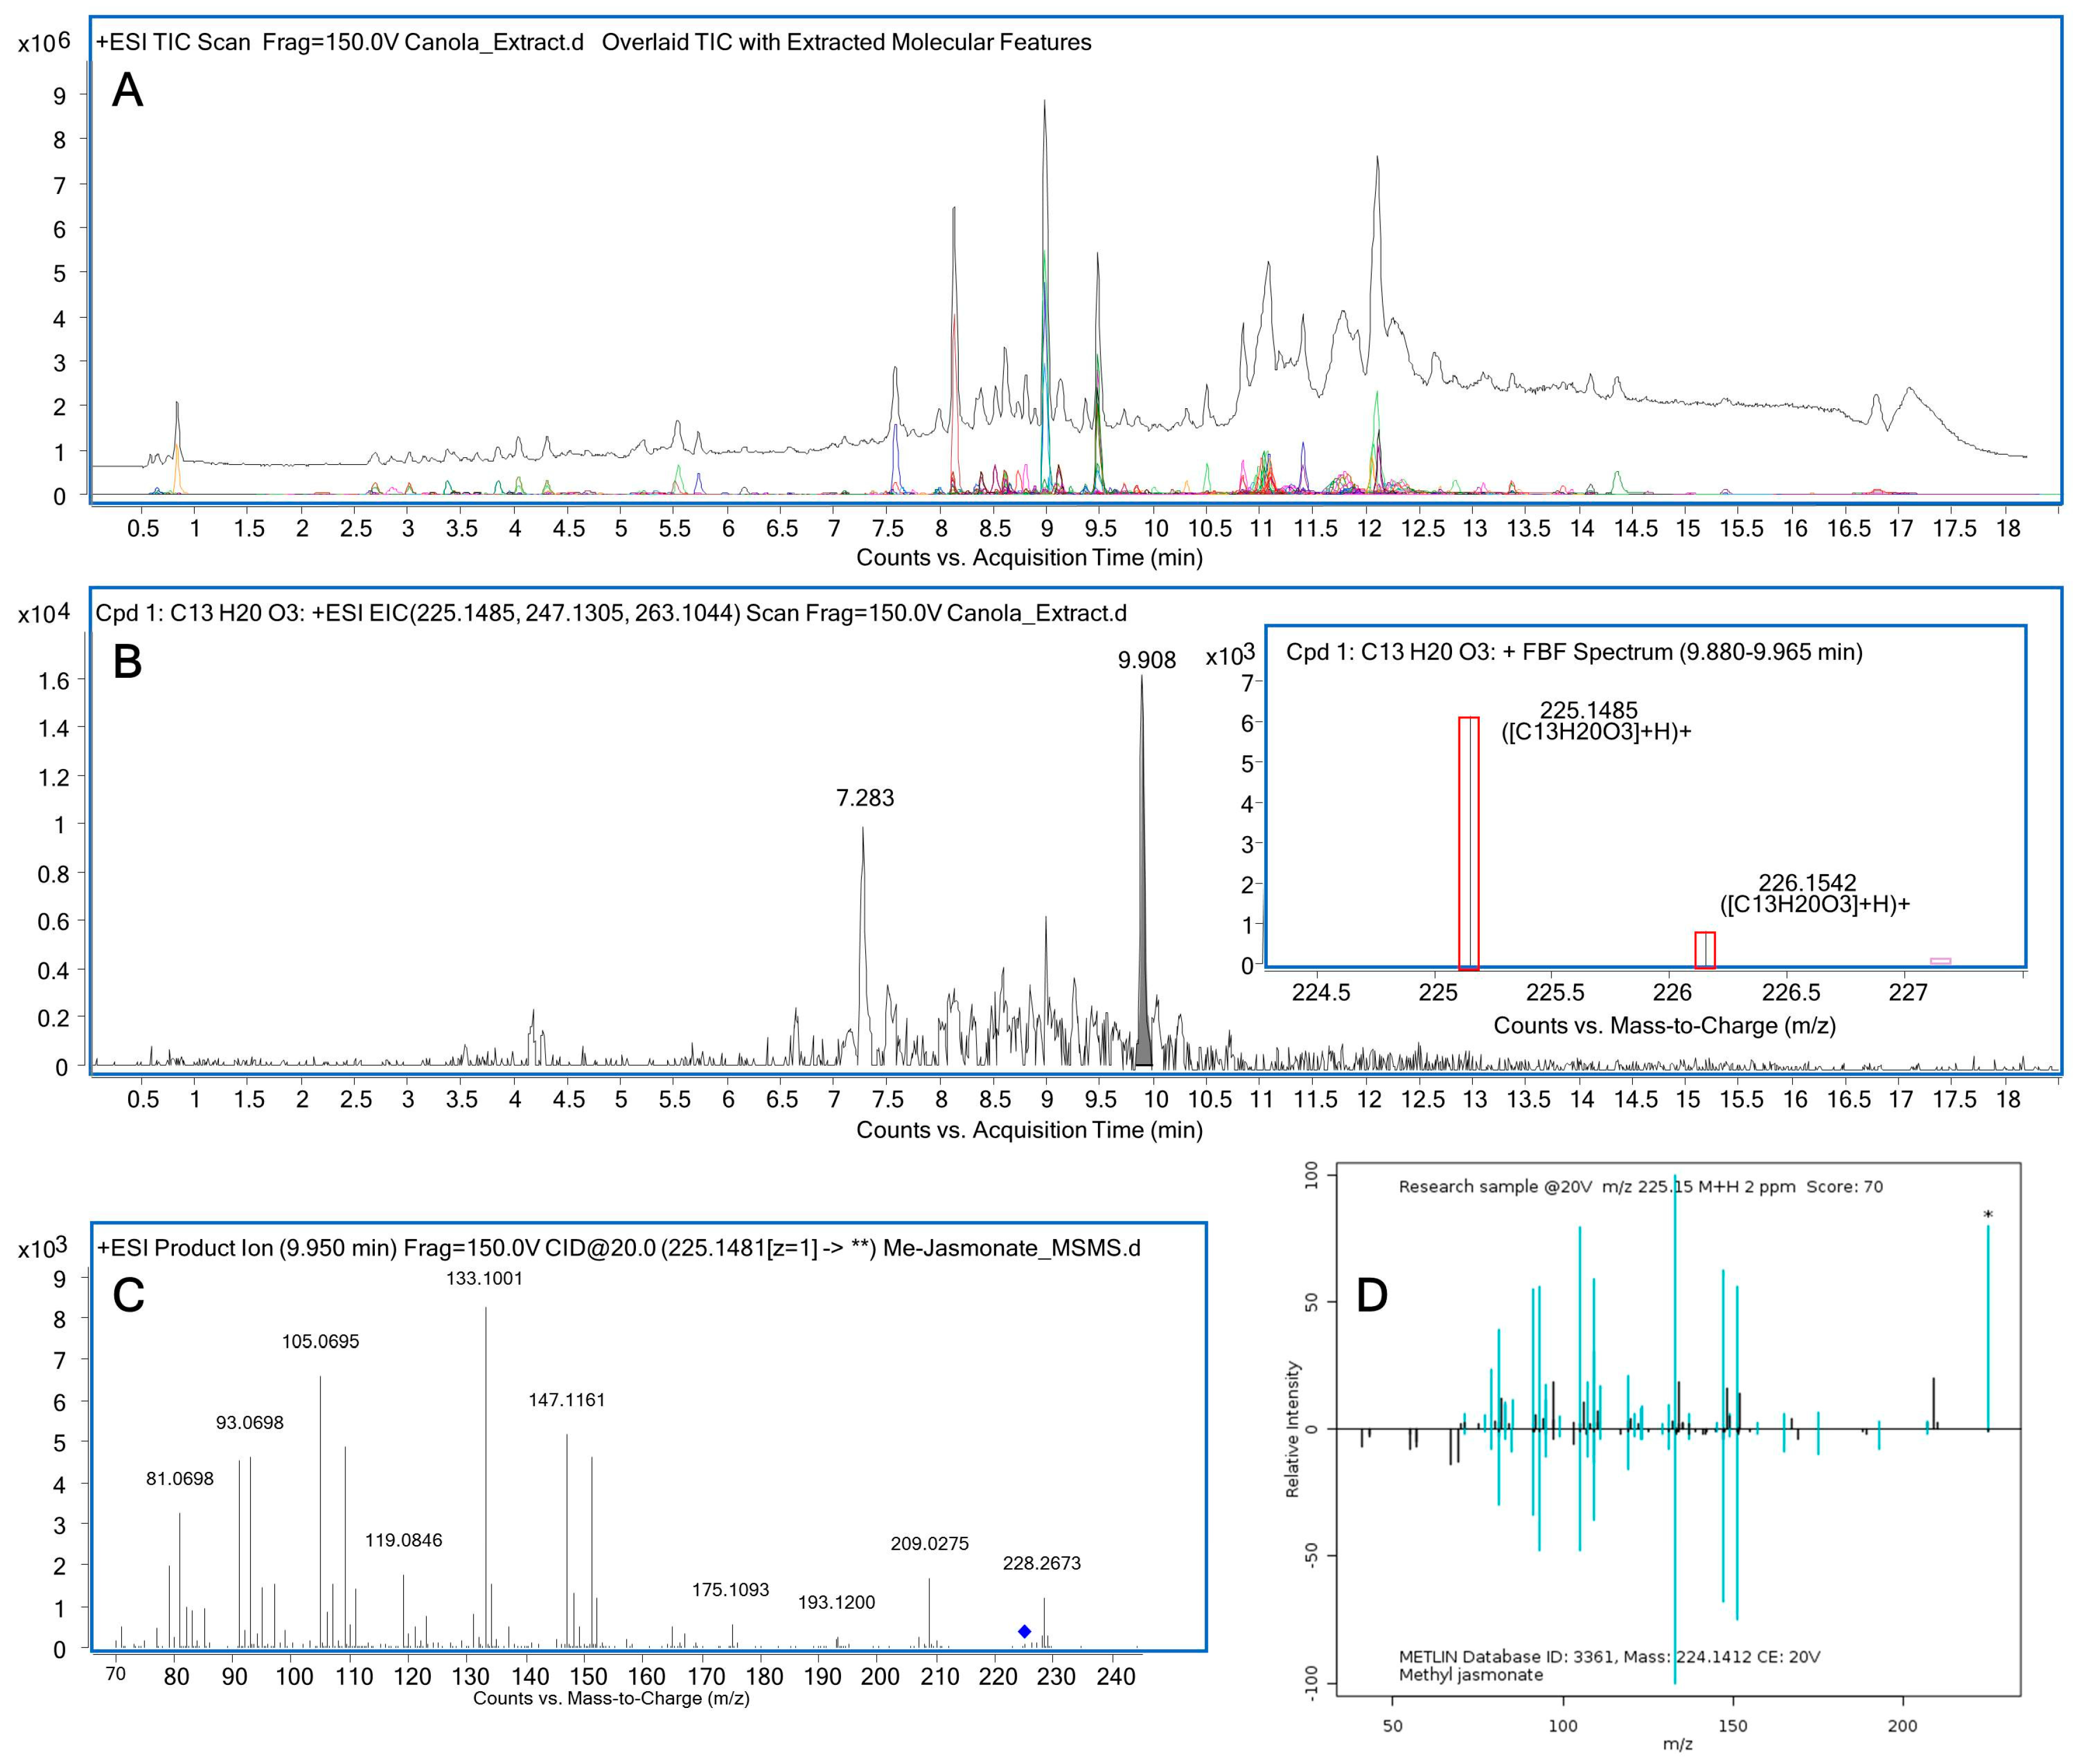Click the 81.0698 fragment label
This screenshot has width=2077, height=1764.
(x=179, y=1479)
